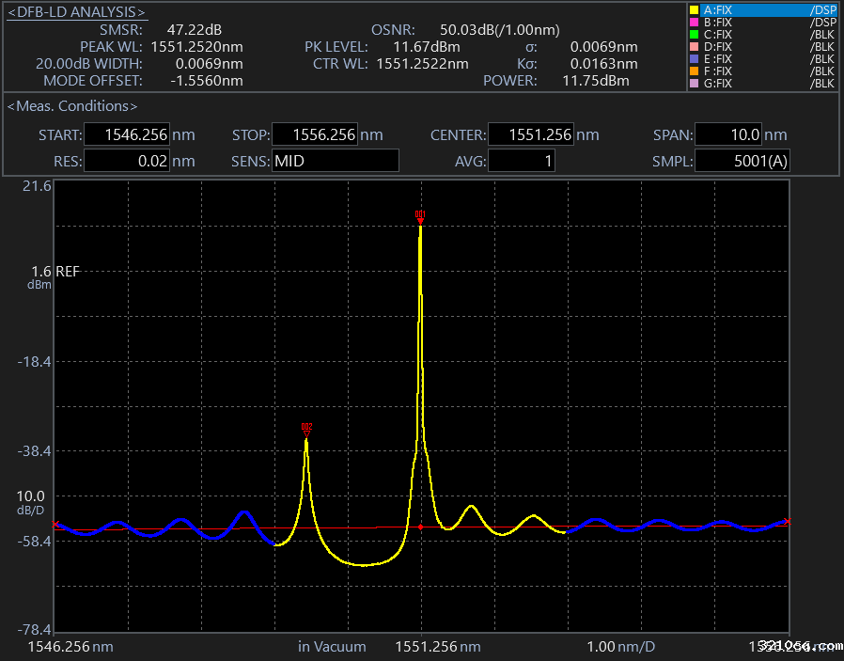
Task: Click the 1551.256 nm center axis label
Action: point(438,647)
